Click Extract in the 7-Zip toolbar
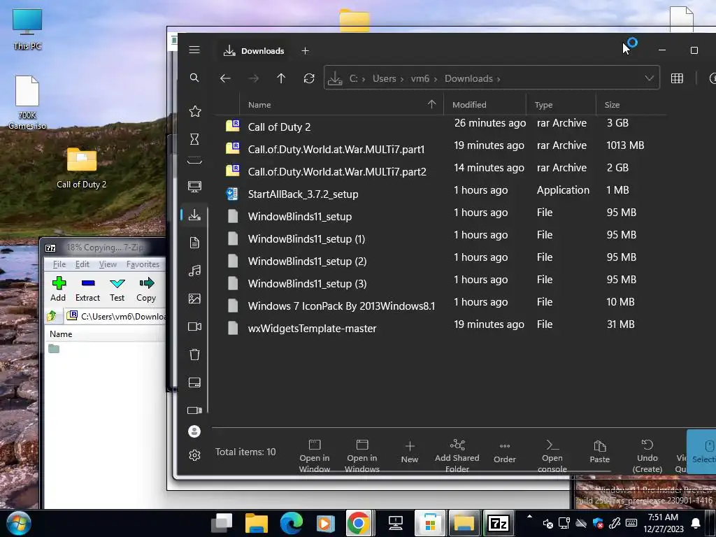This screenshot has width=716, height=537. click(87, 289)
